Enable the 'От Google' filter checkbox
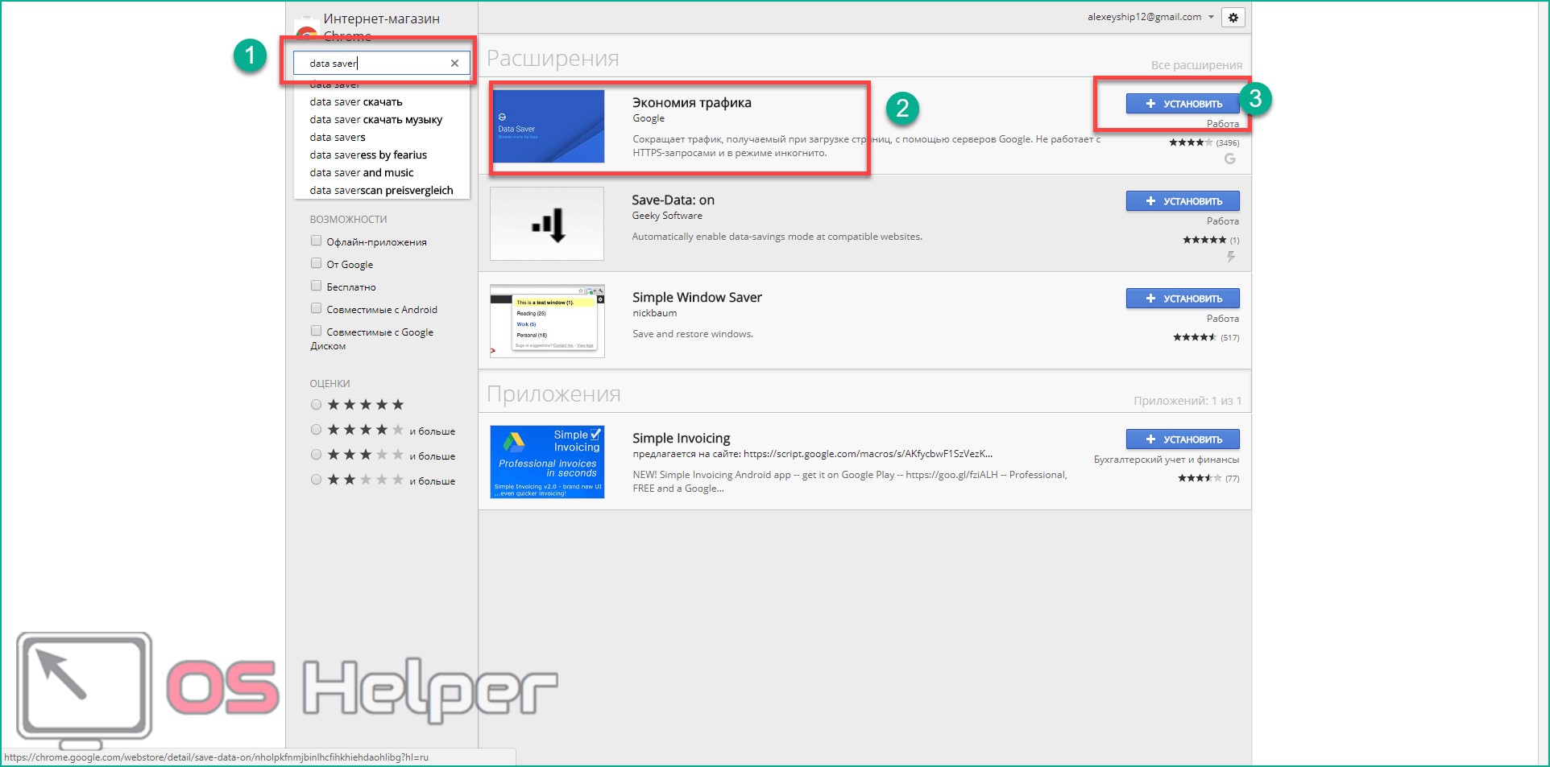The width and height of the screenshot is (1550, 767). pyautogui.click(x=316, y=263)
